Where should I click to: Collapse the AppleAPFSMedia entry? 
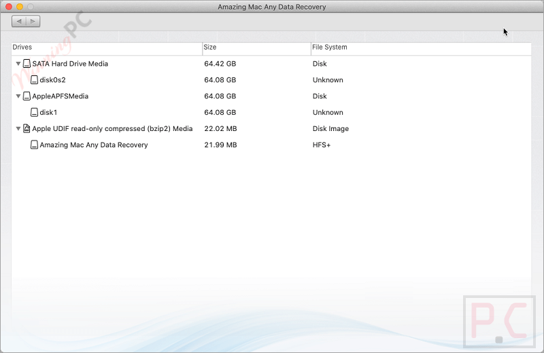(18, 96)
